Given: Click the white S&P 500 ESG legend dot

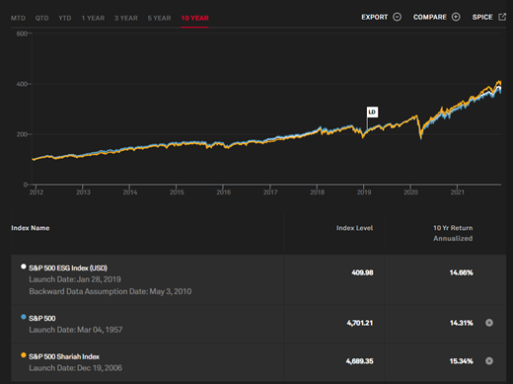Looking at the screenshot, I should pos(24,267).
